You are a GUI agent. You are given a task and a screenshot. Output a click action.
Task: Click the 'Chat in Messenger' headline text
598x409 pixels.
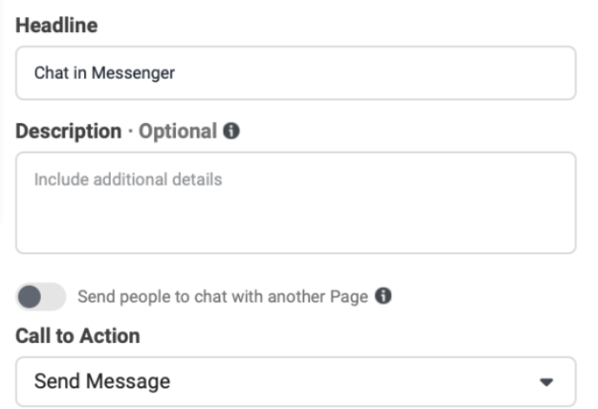coord(104,73)
